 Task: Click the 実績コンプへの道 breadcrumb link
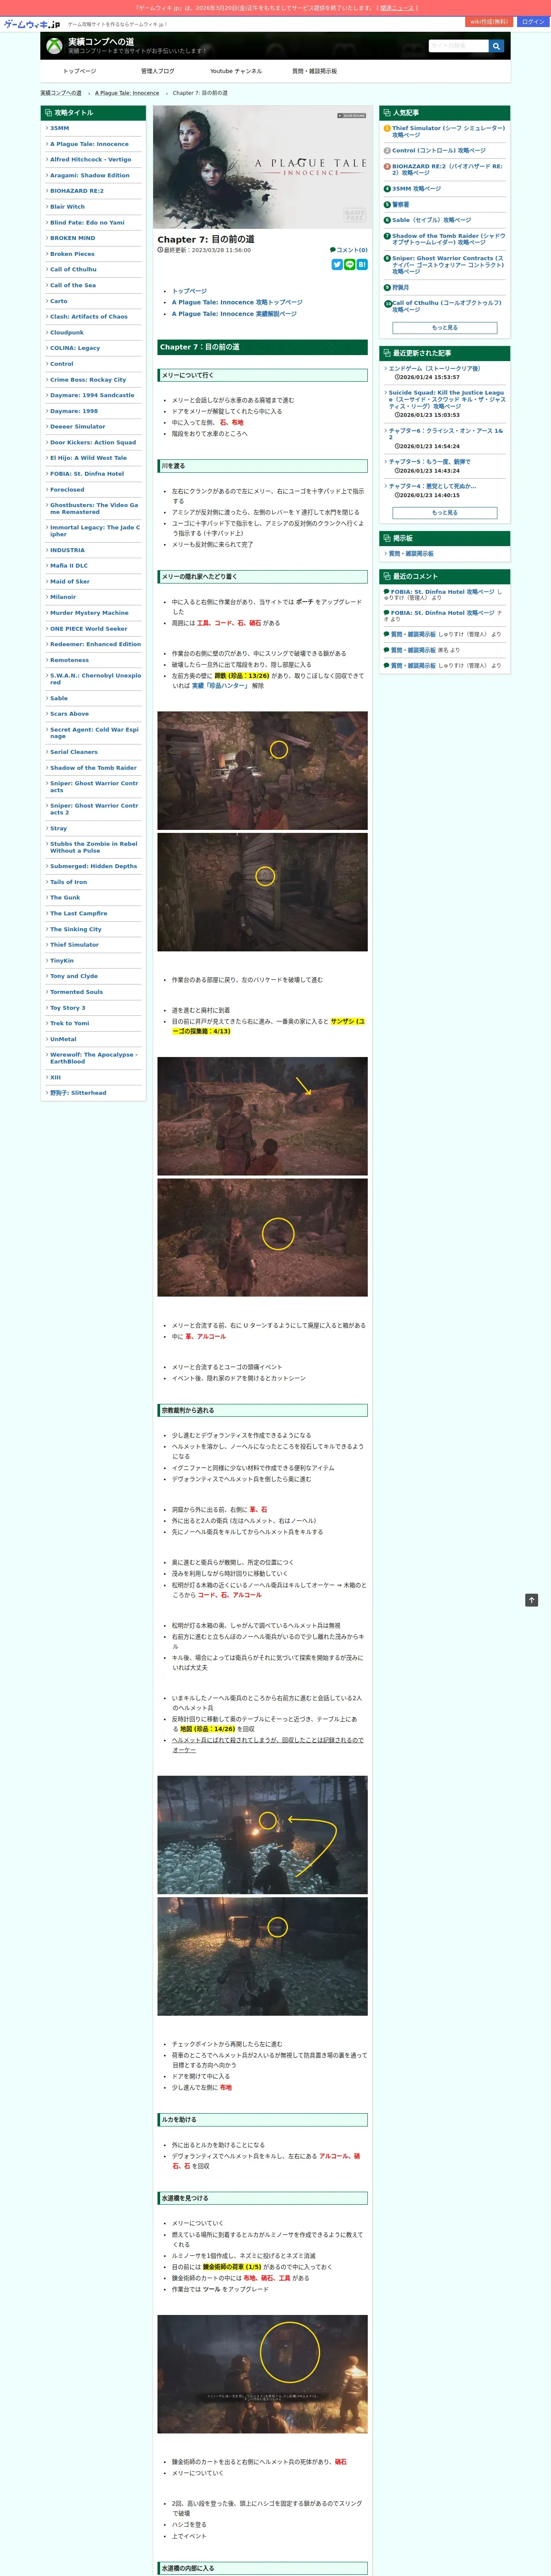click(61, 93)
